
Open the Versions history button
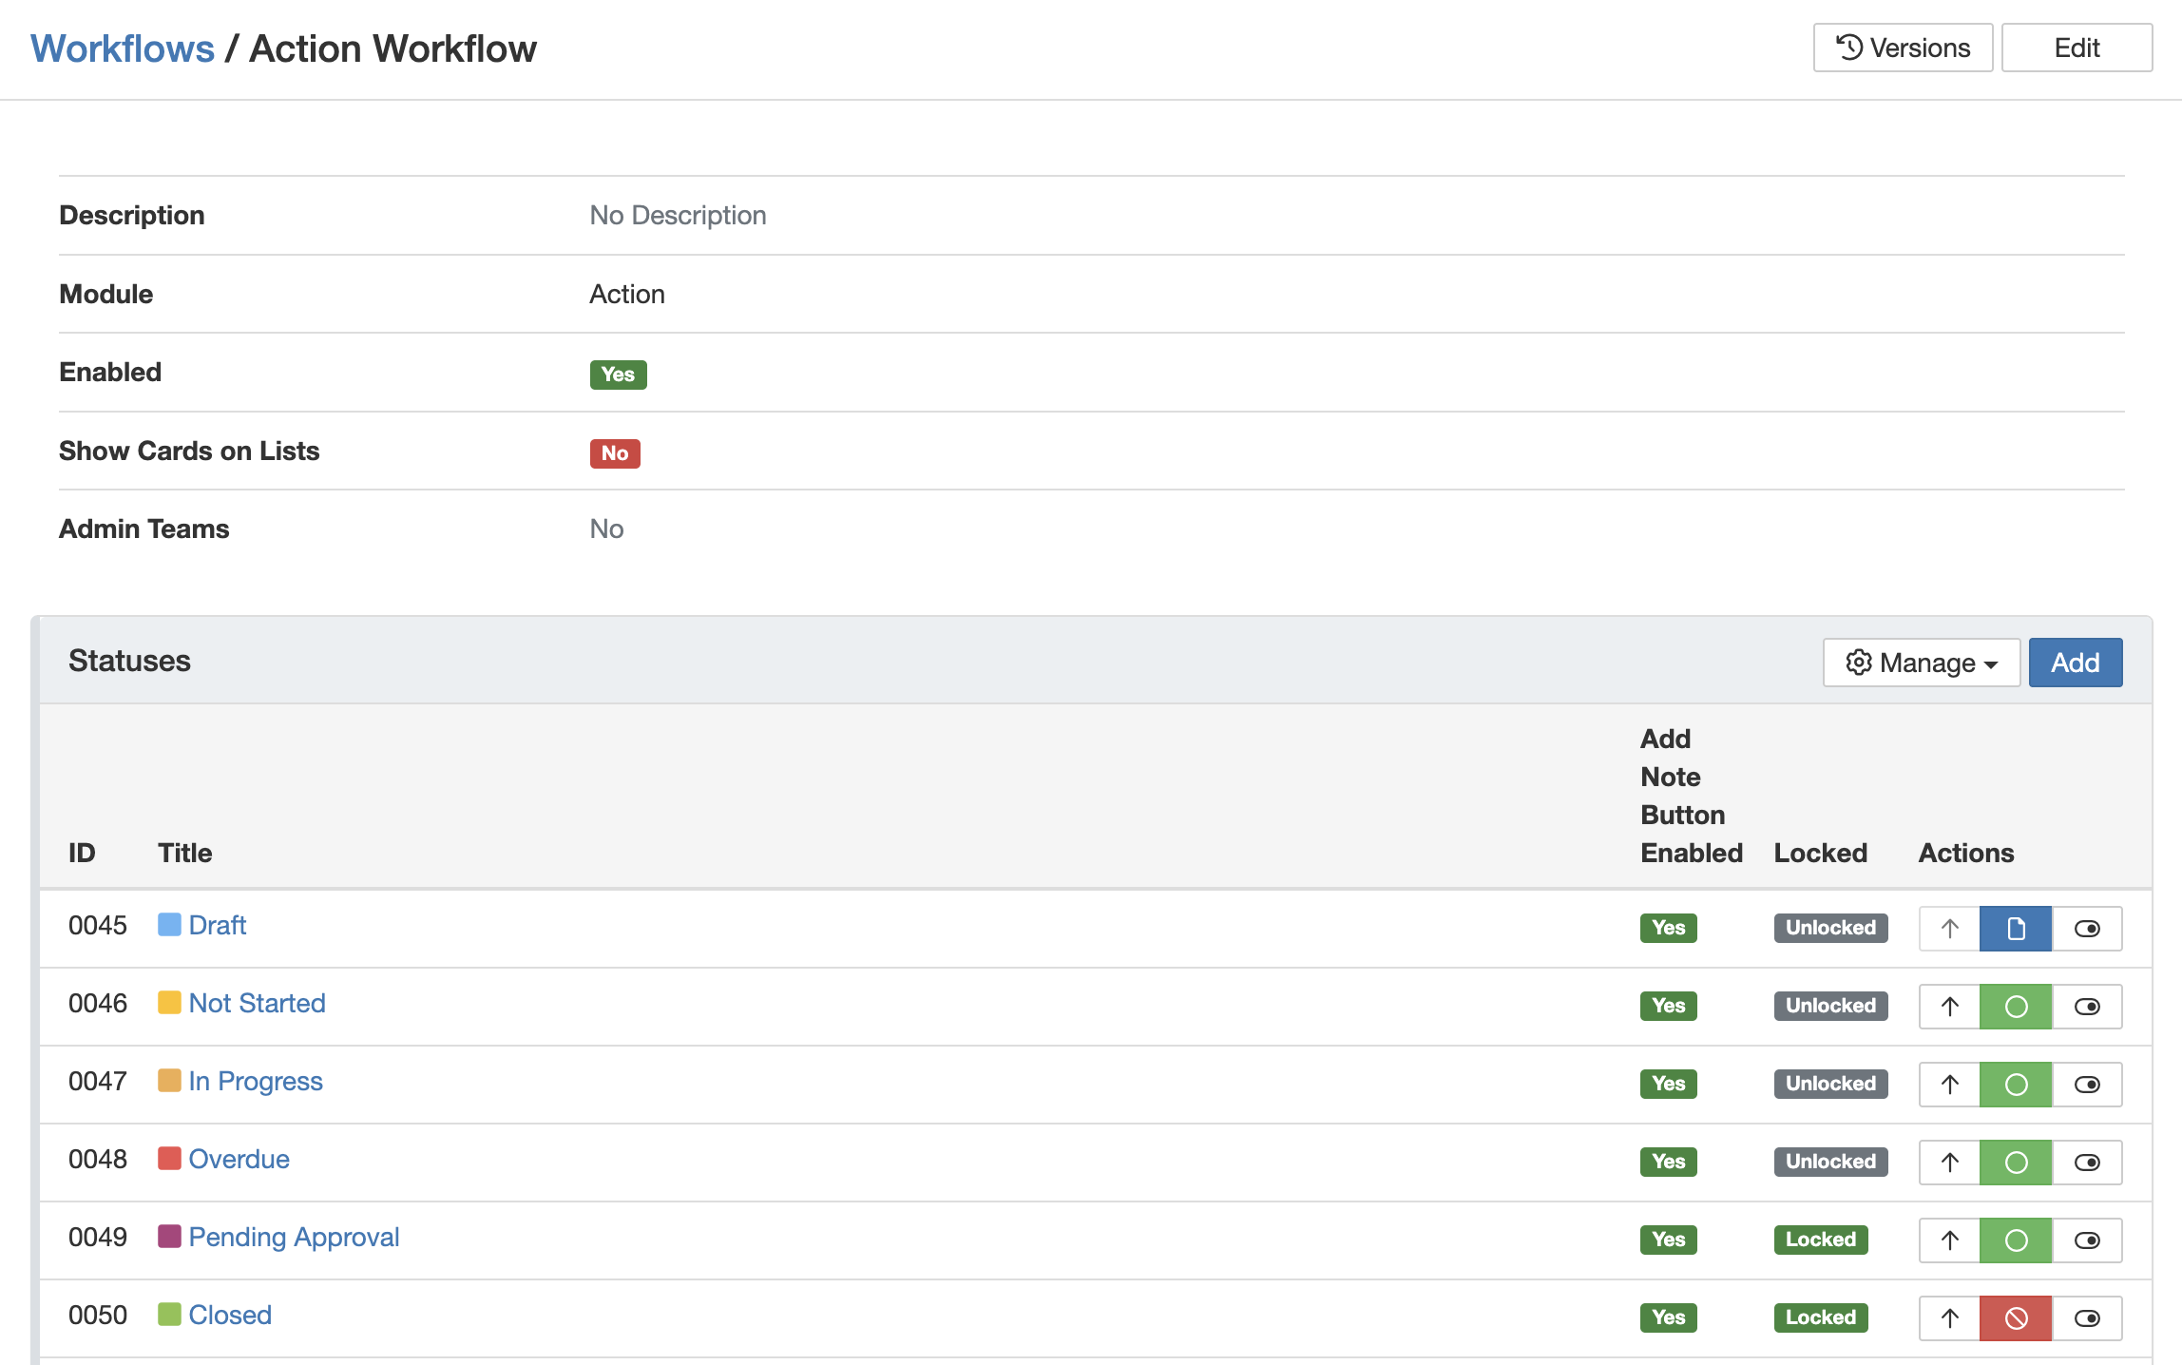pos(1903,48)
